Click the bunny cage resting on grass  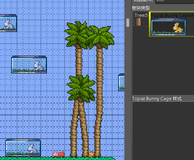(23, 148)
